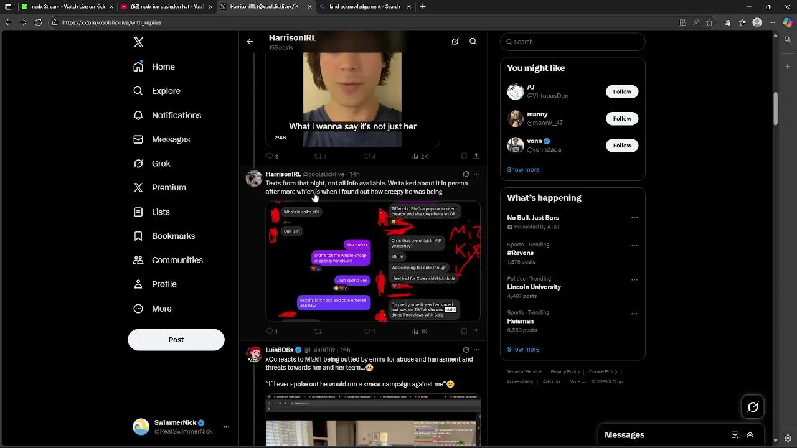Open a new browser tab
797x448 pixels.
423,7
